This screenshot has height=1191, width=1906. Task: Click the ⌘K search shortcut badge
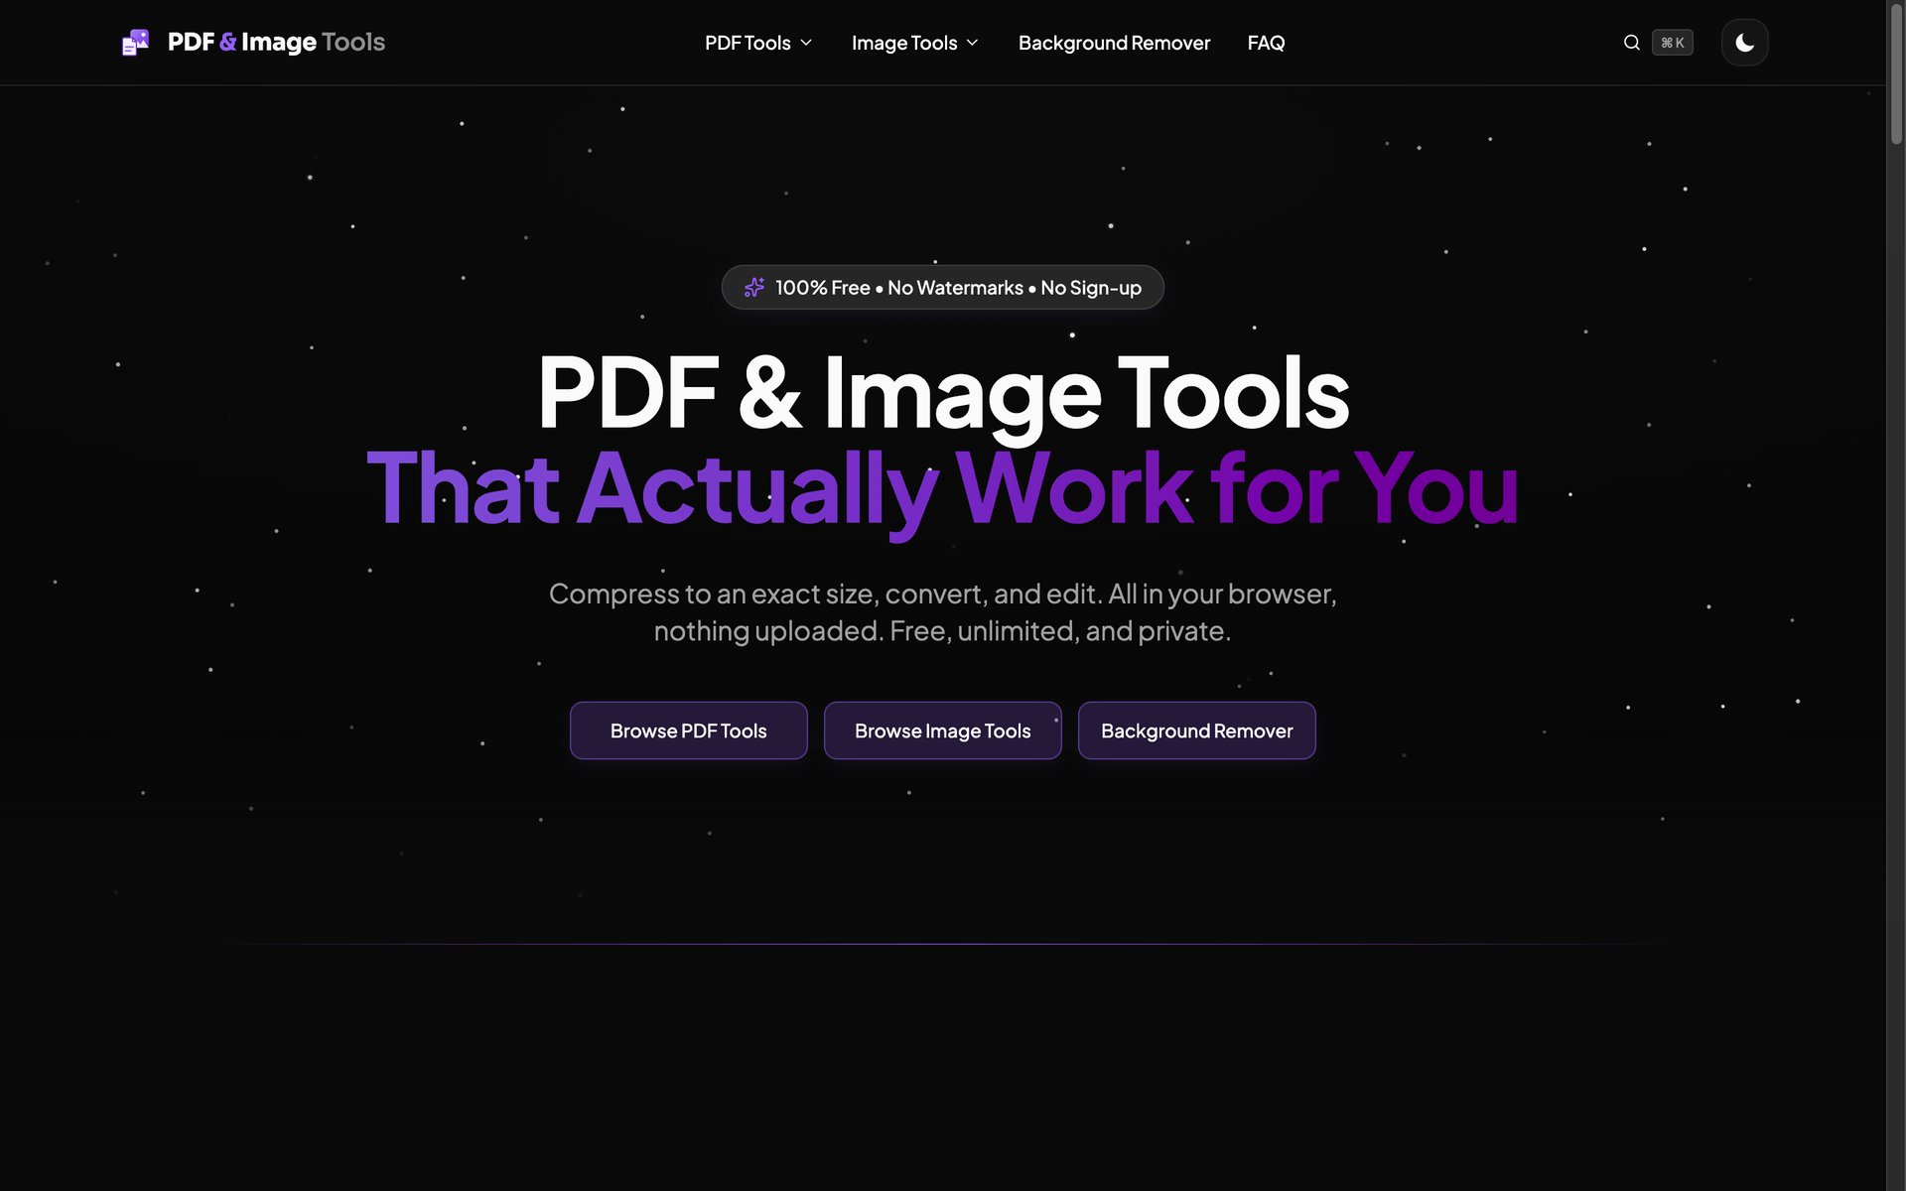pos(1673,43)
